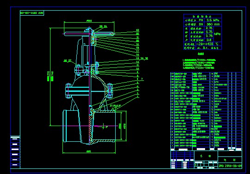
Task: Select part balloon number 7
Action: pos(142,79)
